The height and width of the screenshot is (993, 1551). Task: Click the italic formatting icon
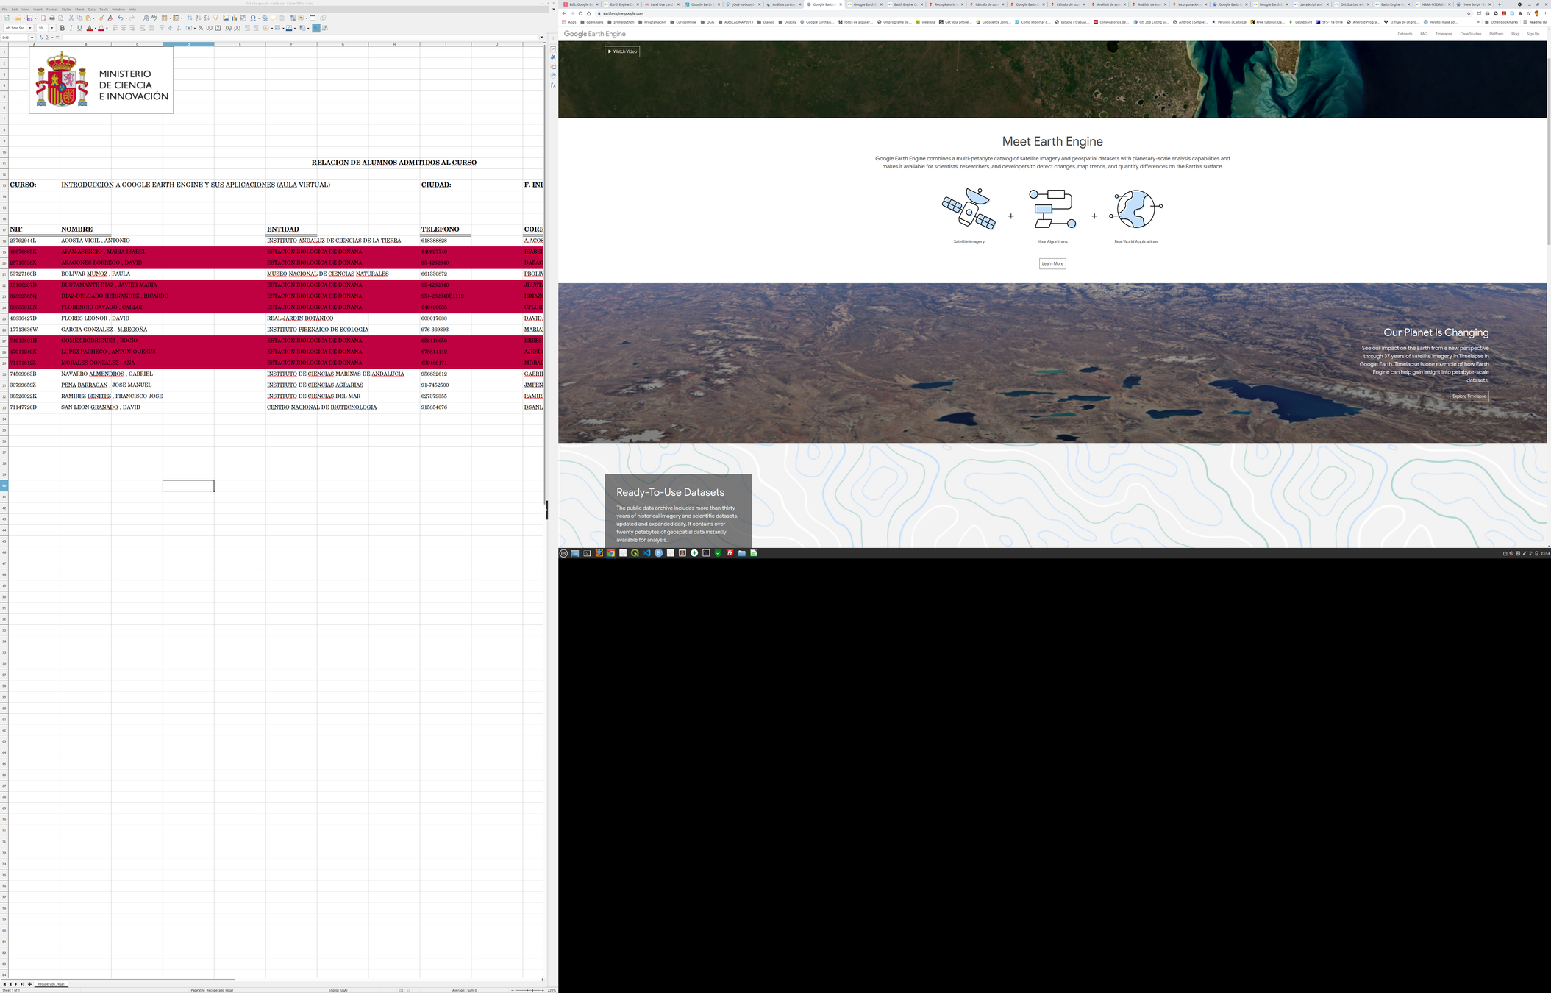coord(71,28)
